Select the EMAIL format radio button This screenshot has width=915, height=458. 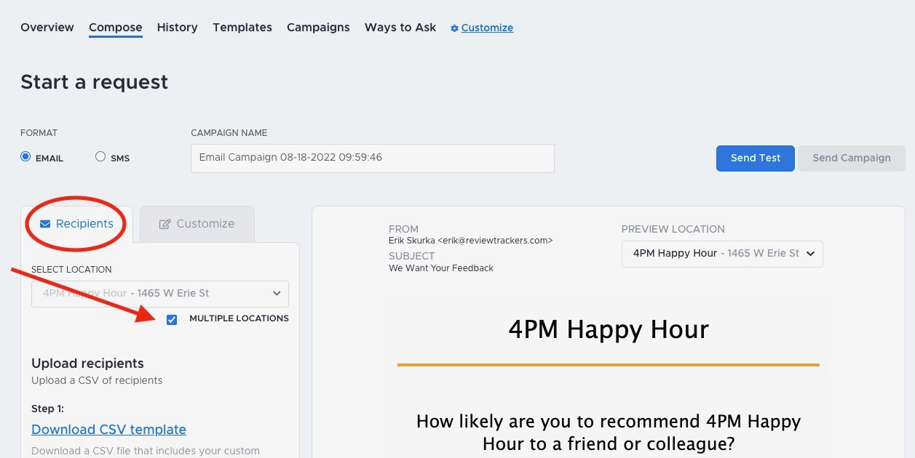[26, 156]
